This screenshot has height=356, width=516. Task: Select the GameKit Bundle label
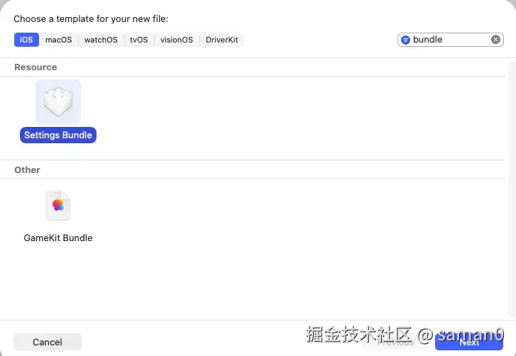pos(58,238)
